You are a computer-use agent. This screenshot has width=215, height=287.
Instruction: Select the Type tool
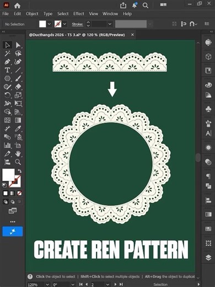[x=7, y=70]
